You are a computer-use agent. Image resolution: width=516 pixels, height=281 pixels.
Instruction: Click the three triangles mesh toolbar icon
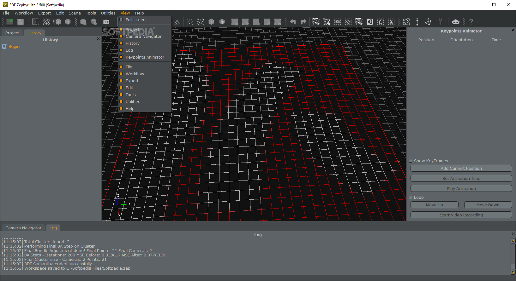pos(177,22)
